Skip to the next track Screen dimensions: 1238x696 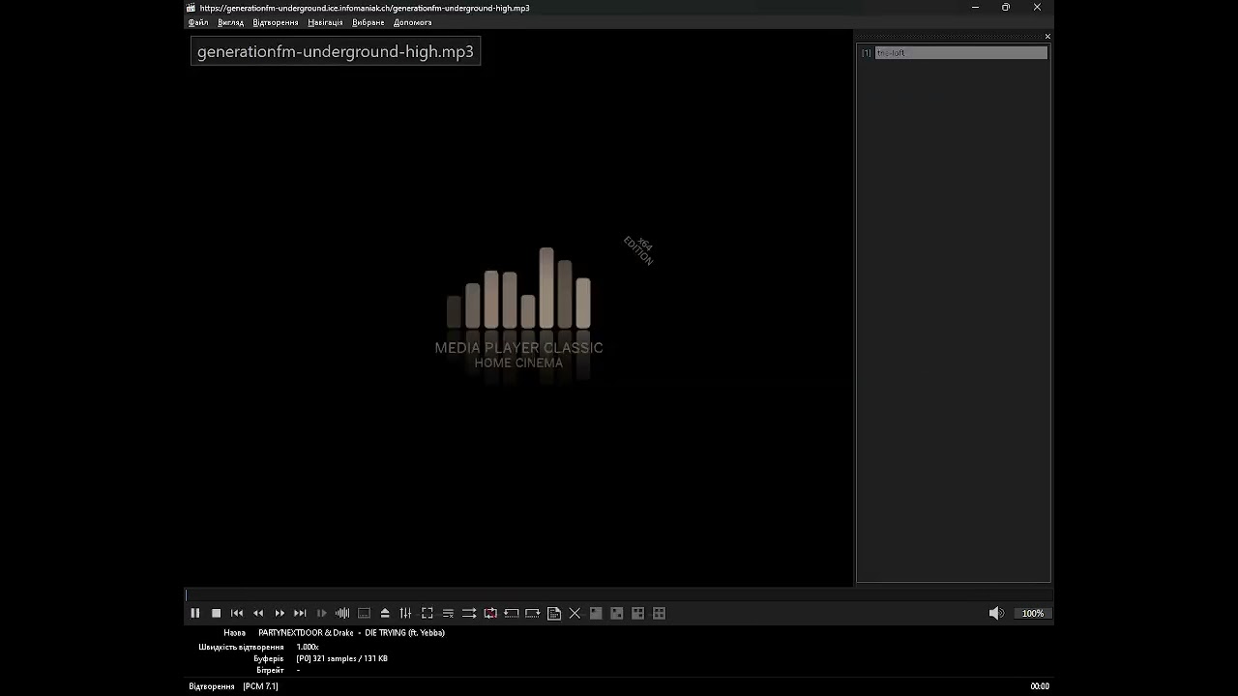pos(300,613)
